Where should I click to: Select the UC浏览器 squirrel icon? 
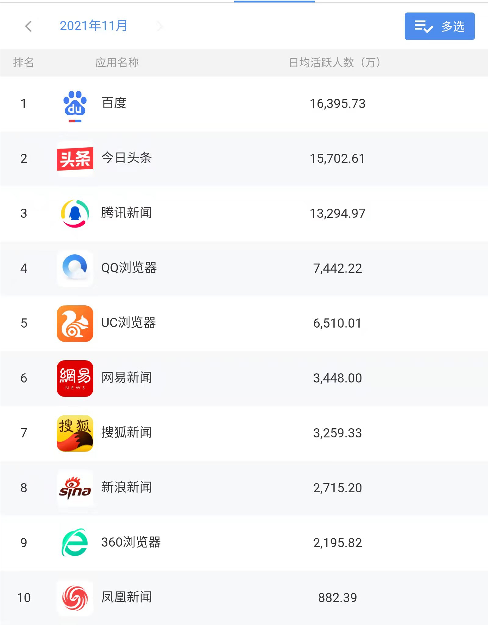click(x=75, y=323)
